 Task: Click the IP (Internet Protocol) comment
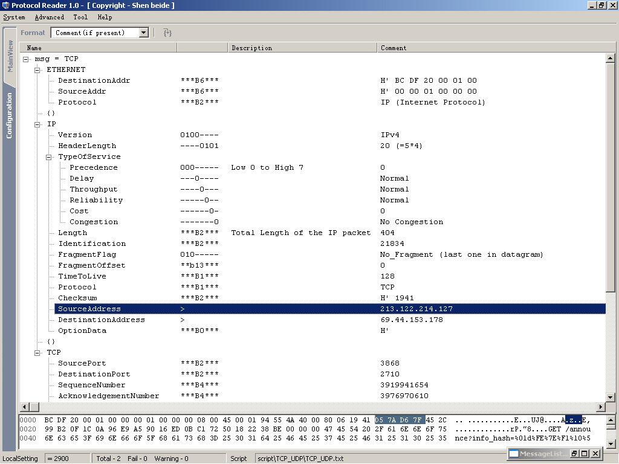click(433, 102)
